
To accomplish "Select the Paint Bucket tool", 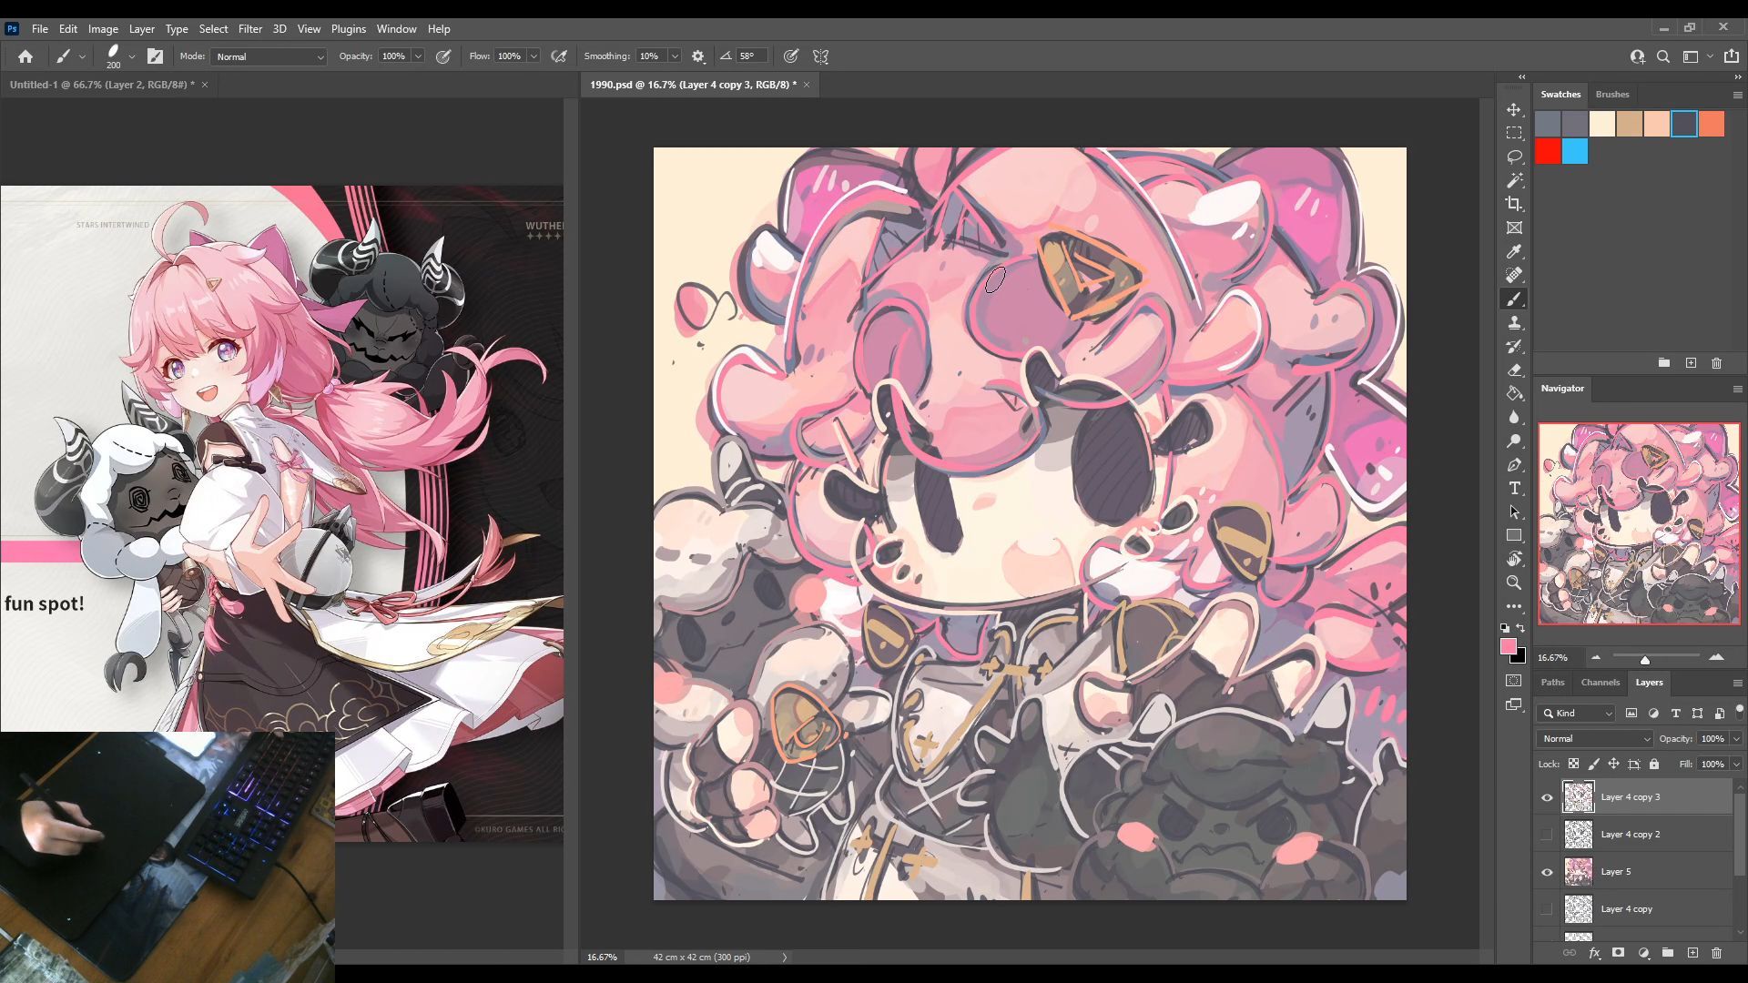I will (1514, 393).
